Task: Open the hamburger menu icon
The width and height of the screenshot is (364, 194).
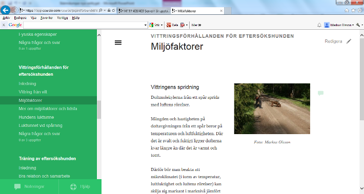Action: pyautogui.click(x=118, y=42)
